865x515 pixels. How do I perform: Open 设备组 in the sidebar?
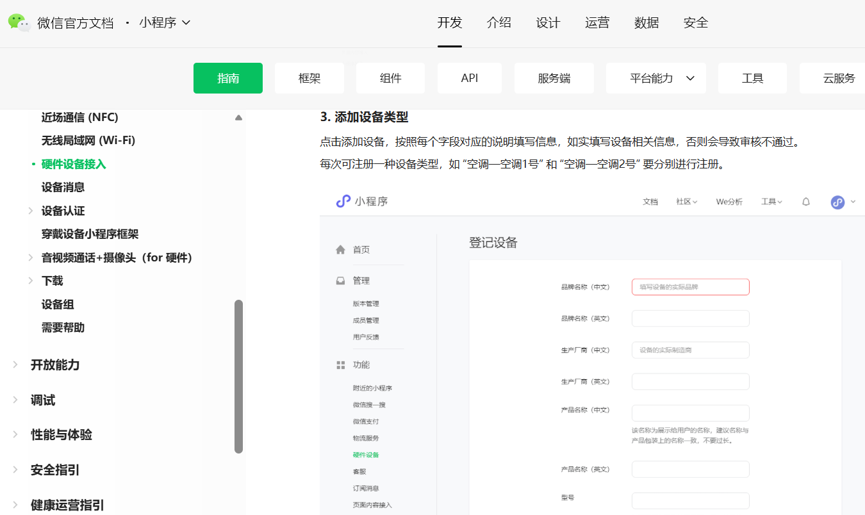tap(58, 304)
